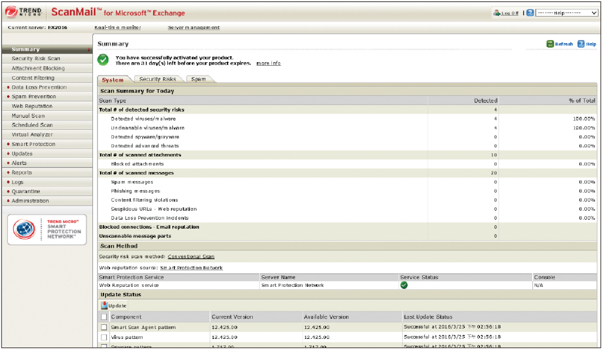Viewport: 603px width, 350px height.
Task: Check the Smart Scan Agent pattern box
Action: click(104, 327)
